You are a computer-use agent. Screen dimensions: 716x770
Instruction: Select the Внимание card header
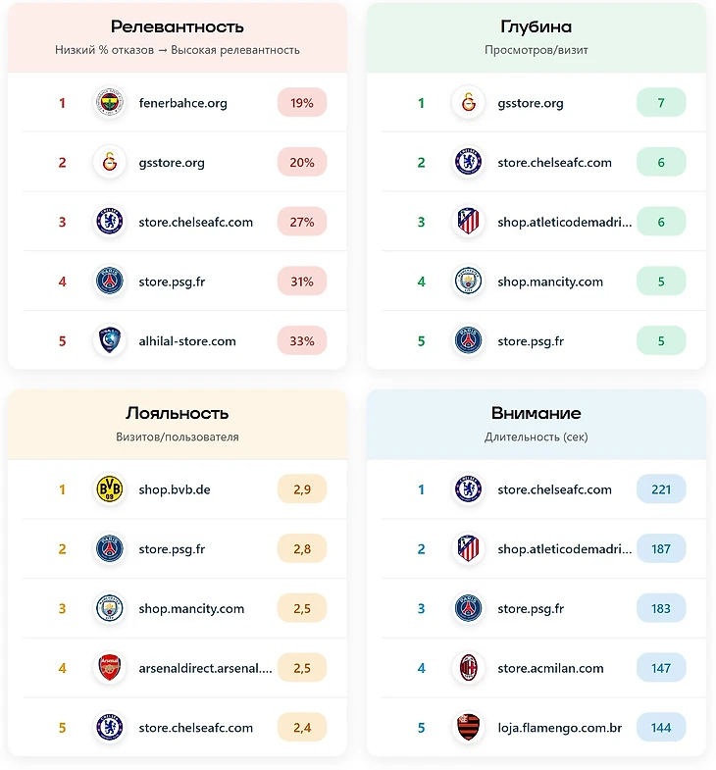[x=536, y=423]
